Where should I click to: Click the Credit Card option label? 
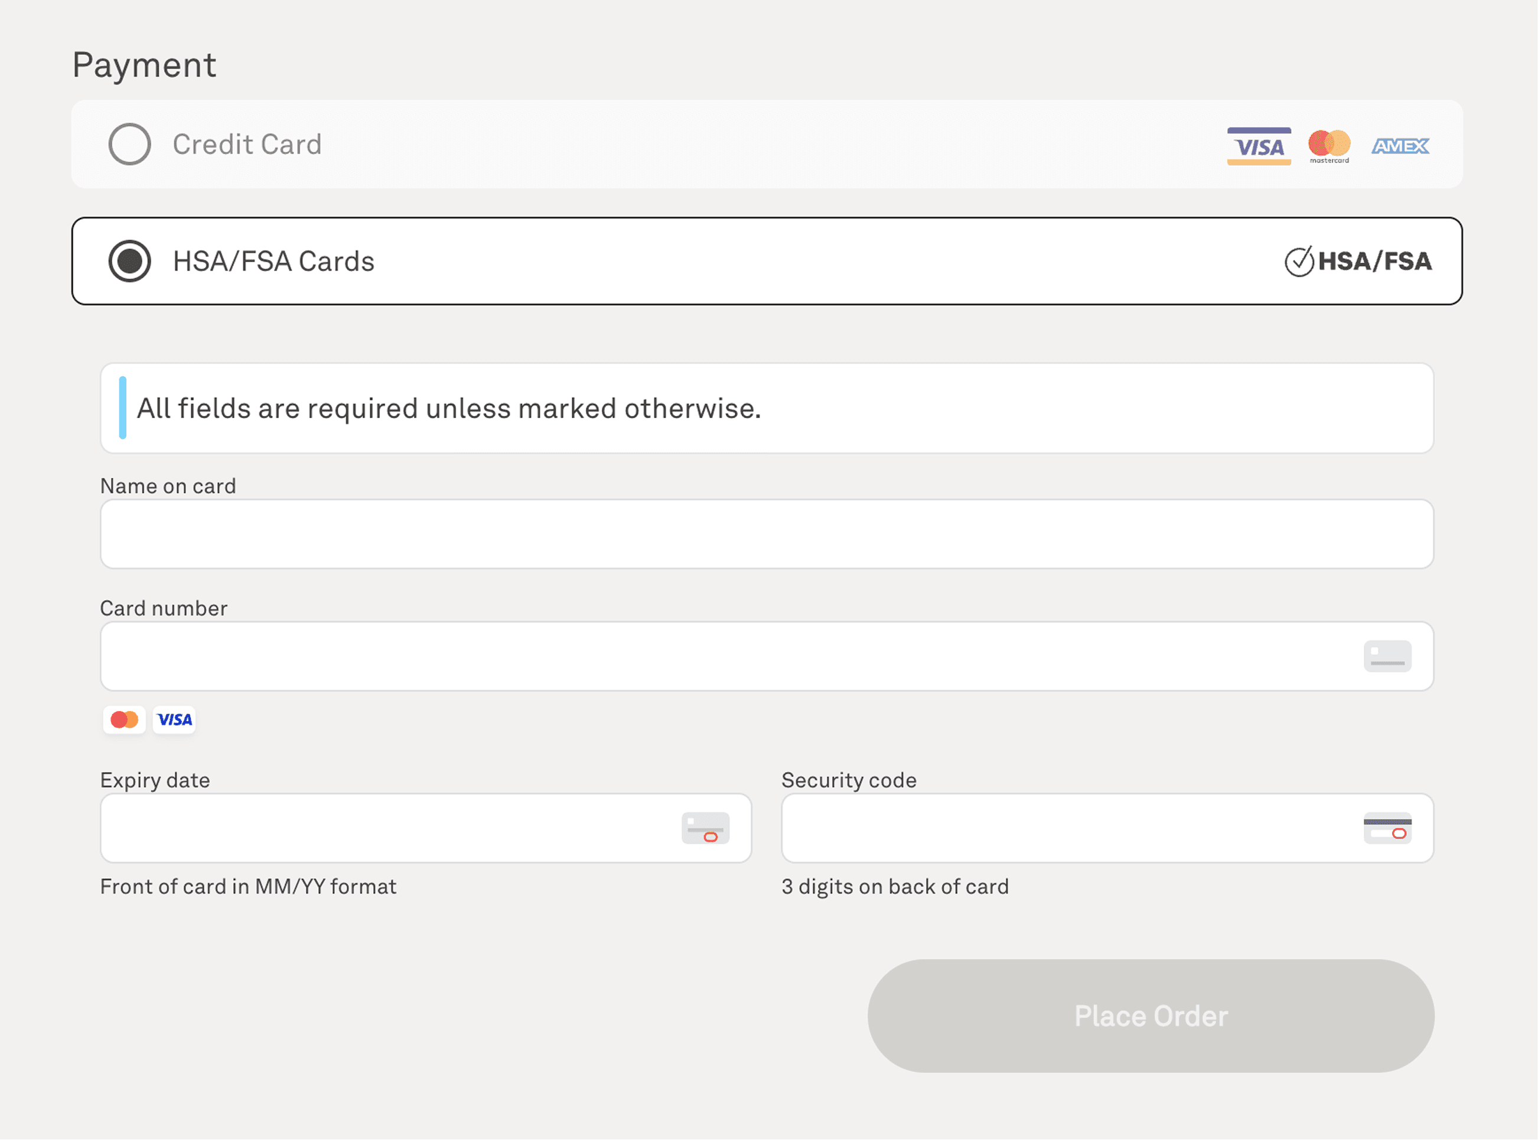pos(247,144)
